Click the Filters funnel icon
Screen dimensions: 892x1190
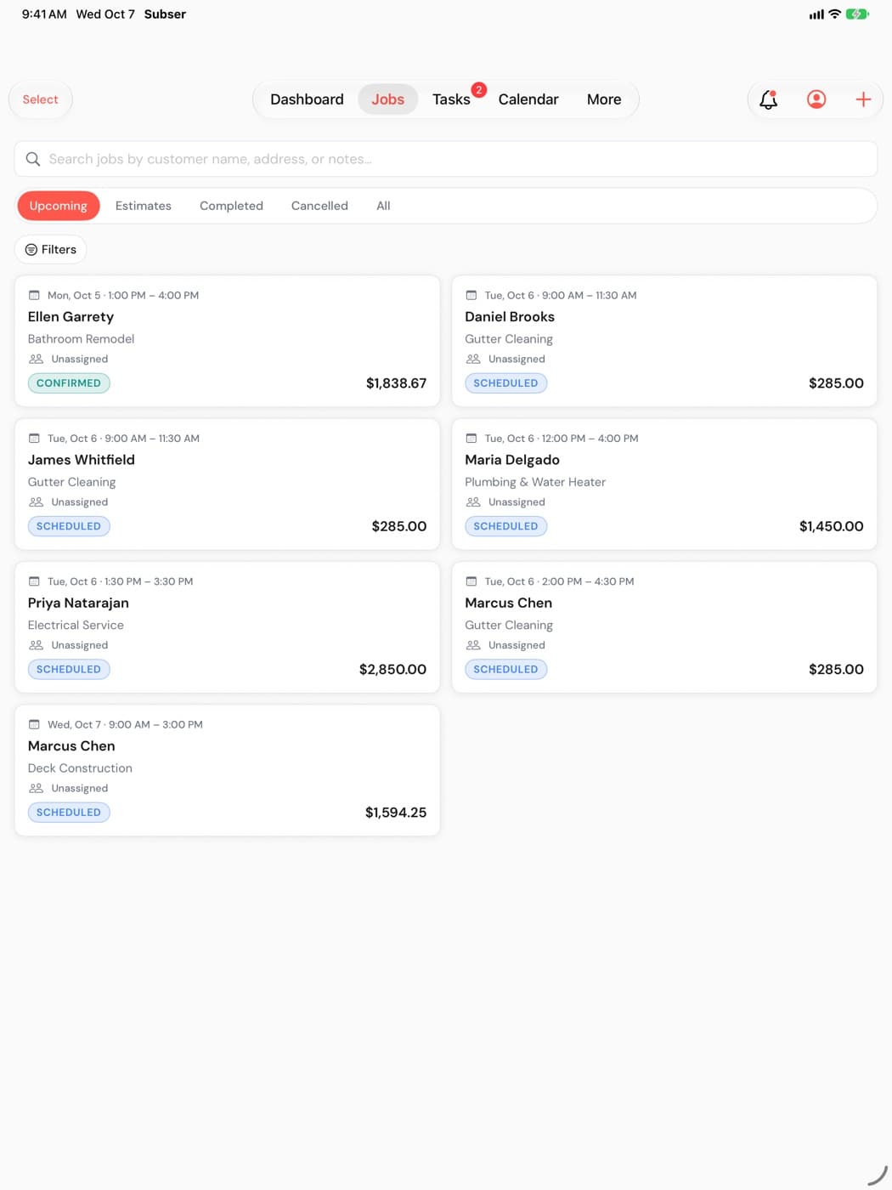click(x=31, y=250)
